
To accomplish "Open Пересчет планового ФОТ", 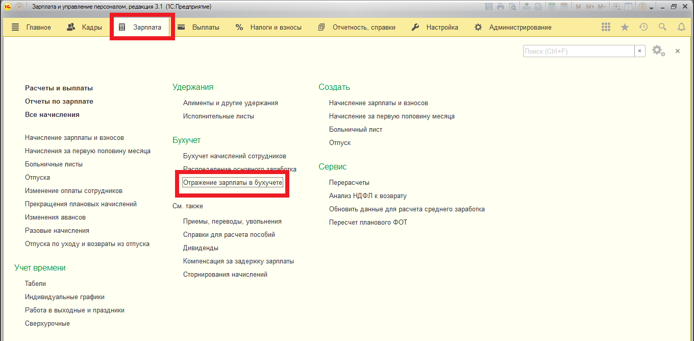I will pos(368,223).
